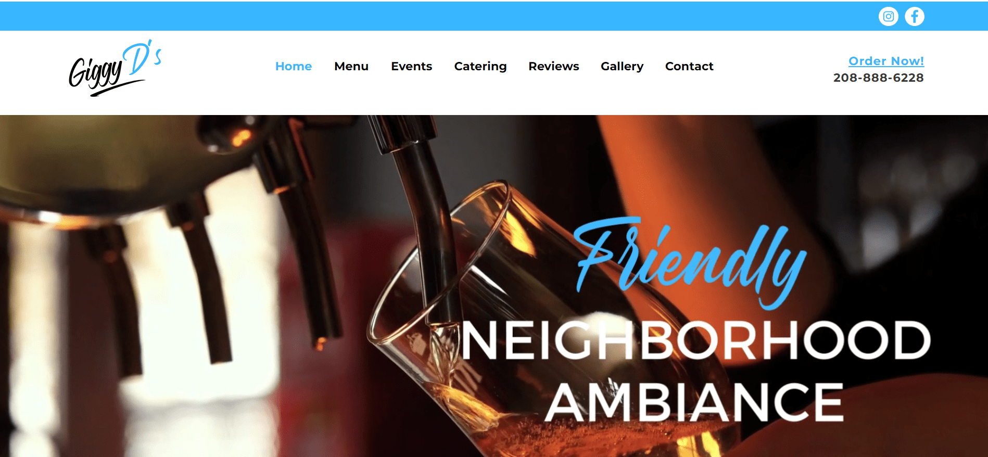Click the phone number 208-888-6228
988x457 pixels.
878,78
